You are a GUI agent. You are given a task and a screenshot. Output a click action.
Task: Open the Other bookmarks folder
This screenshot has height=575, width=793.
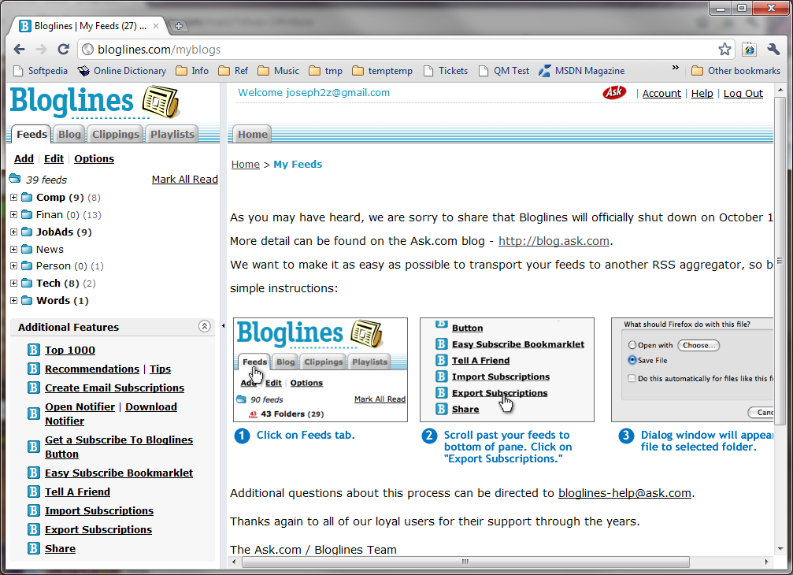(x=736, y=71)
